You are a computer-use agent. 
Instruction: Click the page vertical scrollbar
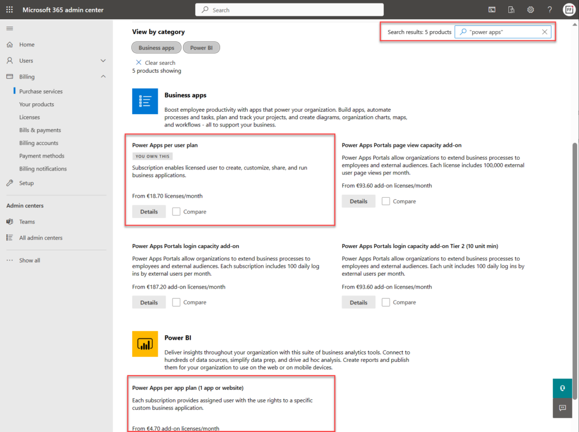point(574,271)
